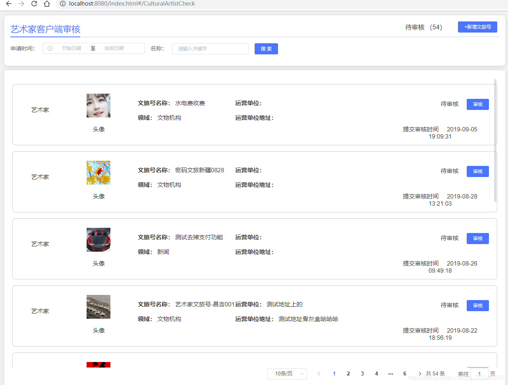Go to page 6 in pagination
The width and height of the screenshot is (508, 385).
coord(405,373)
